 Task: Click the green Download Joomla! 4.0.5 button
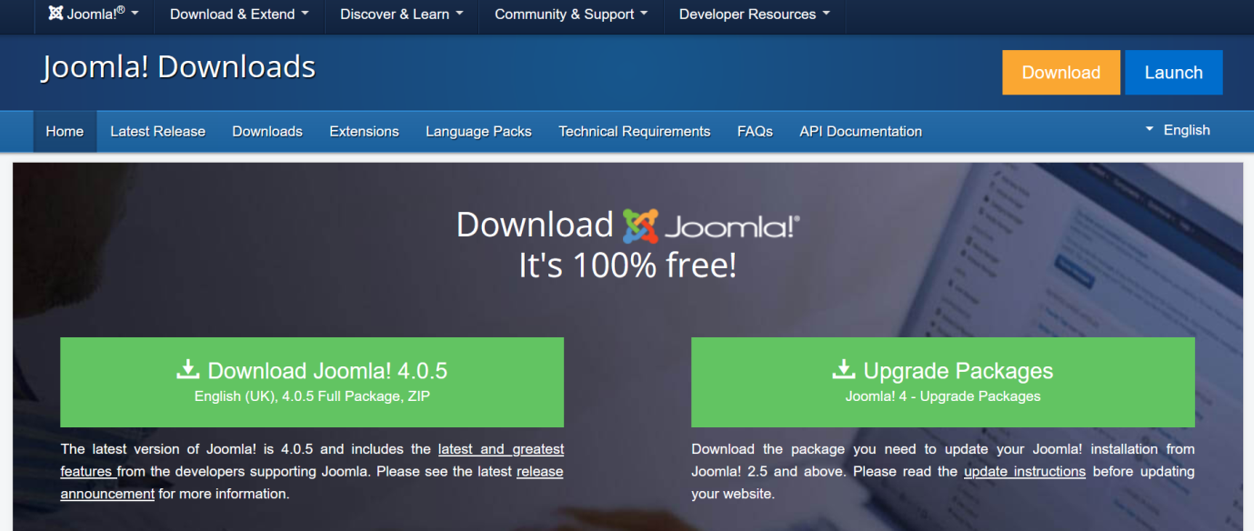point(312,382)
